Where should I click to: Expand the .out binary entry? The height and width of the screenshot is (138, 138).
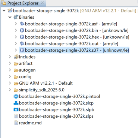[16, 43]
